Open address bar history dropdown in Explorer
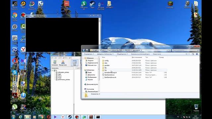The image size is (212, 119). [x=167, y=50]
